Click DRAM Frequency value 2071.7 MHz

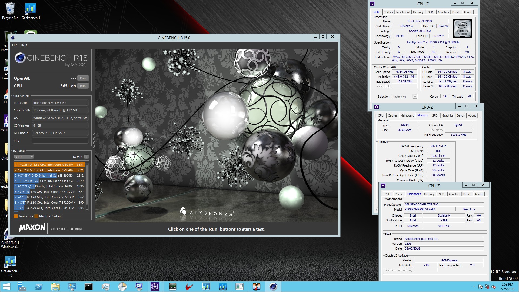[438, 146]
